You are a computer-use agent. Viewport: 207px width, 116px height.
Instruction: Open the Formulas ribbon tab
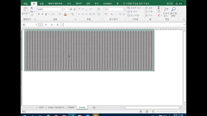[69, 4]
